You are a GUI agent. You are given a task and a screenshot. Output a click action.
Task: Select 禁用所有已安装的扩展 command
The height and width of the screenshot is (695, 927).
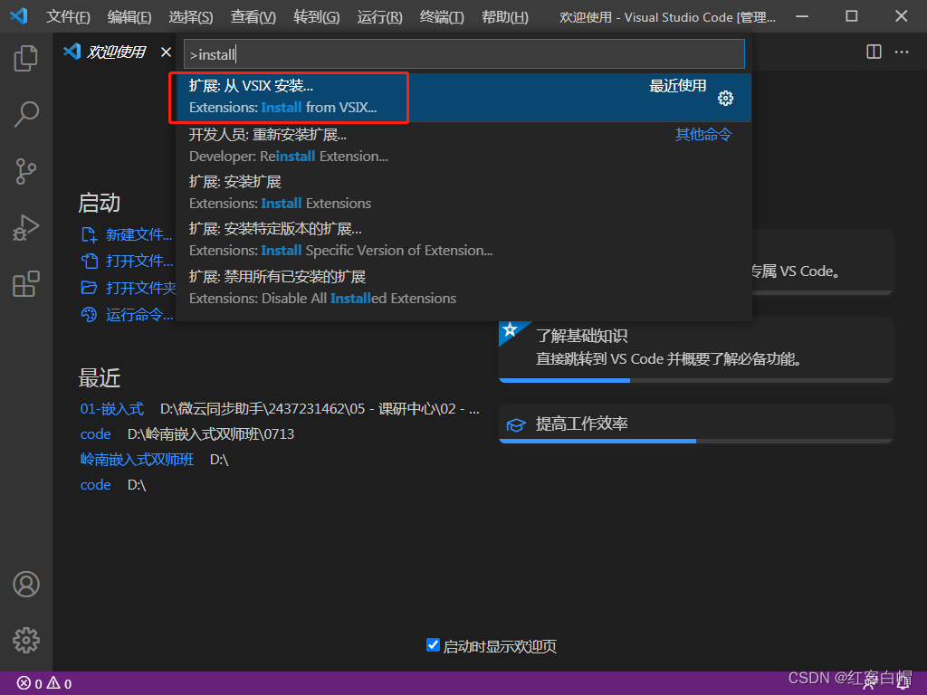[464, 288]
